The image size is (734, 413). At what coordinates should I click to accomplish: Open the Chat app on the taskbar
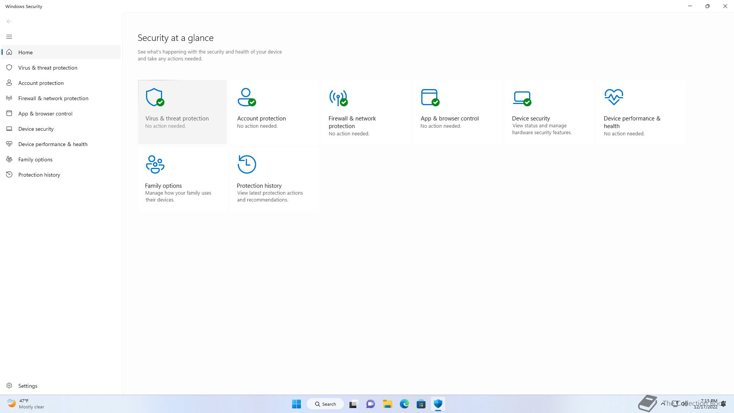[x=370, y=404]
